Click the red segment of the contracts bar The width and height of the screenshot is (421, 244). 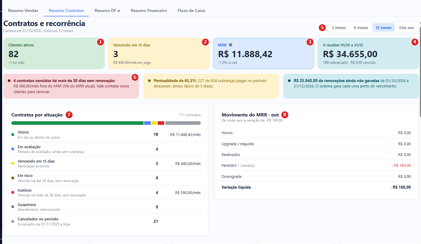tap(161, 123)
